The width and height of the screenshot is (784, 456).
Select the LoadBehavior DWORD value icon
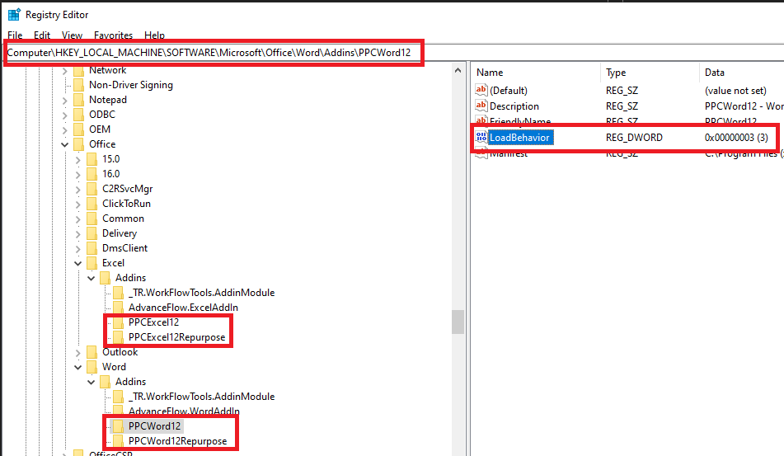point(481,137)
